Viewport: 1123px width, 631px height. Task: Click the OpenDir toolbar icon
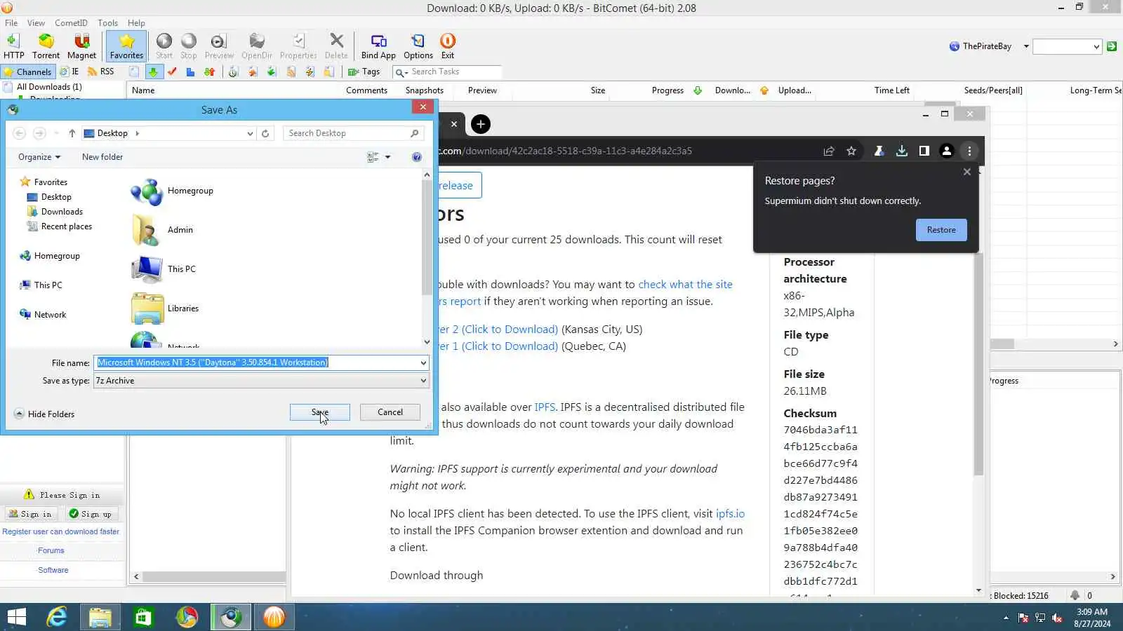pos(257,46)
